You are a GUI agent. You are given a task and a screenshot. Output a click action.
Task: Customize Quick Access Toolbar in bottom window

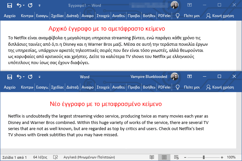(39, 77)
